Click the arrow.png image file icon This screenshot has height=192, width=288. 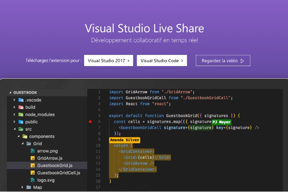tap(33, 151)
